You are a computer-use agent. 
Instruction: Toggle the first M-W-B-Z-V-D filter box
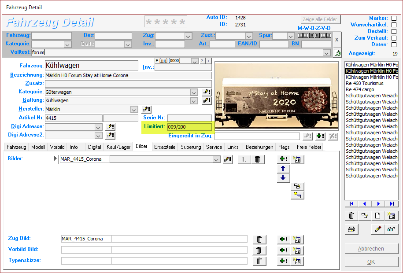tap(300, 36)
